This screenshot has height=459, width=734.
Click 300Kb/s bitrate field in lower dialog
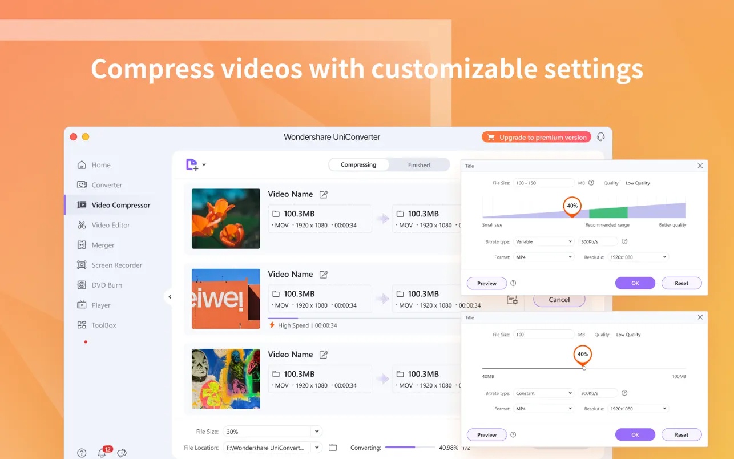[x=598, y=393]
